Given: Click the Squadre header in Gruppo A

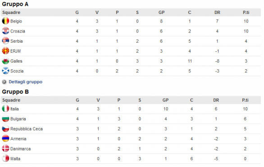Looking at the screenshot, I should click(11, 13).
